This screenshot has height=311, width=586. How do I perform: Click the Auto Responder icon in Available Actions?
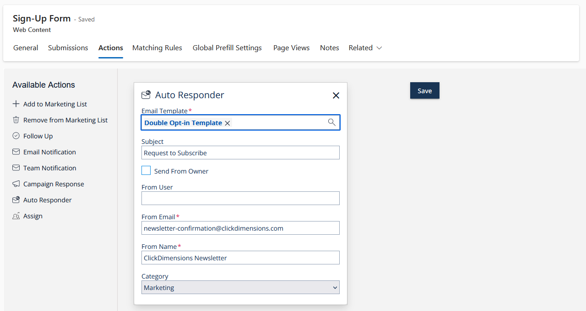pyautogui.click(x=16, y=200)
